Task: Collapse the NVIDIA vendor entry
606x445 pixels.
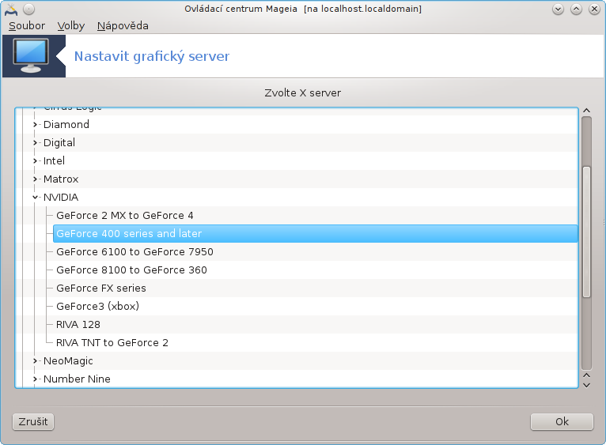Action: click(35, 197)
